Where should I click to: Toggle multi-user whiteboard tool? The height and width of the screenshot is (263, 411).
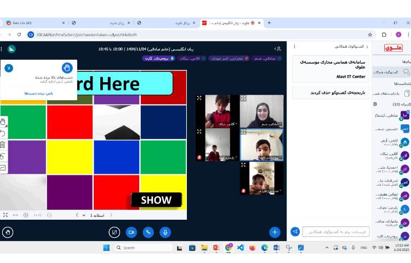(x=3, y=156)
